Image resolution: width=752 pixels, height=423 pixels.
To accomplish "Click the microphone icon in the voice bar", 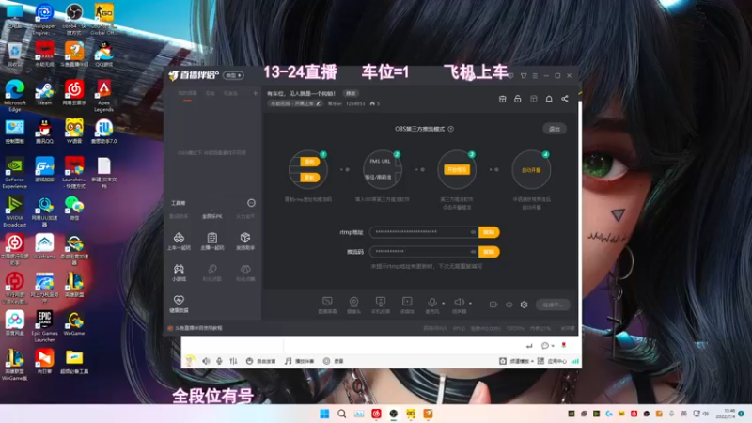I will pyautogui.click(x=219, y=361).
